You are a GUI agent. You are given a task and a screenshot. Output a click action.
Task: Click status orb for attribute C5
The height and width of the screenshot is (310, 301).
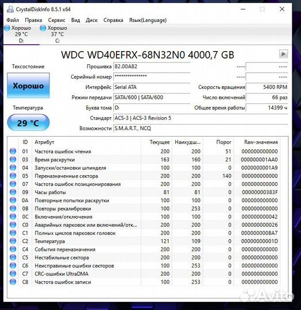[x=13, y=257]
